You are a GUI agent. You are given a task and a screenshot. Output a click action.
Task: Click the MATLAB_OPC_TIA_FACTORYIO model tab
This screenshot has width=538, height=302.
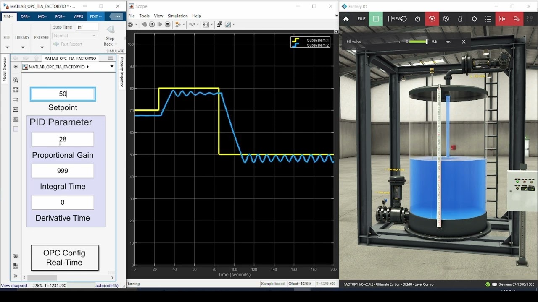(70, 58)
